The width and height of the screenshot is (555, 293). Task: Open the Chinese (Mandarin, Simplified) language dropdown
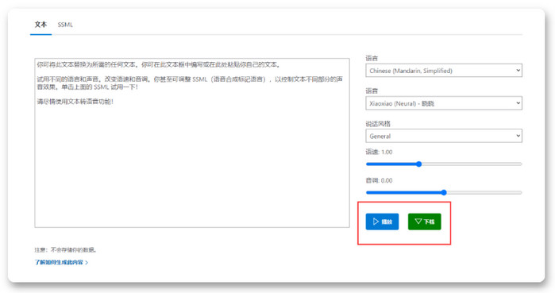444,71
